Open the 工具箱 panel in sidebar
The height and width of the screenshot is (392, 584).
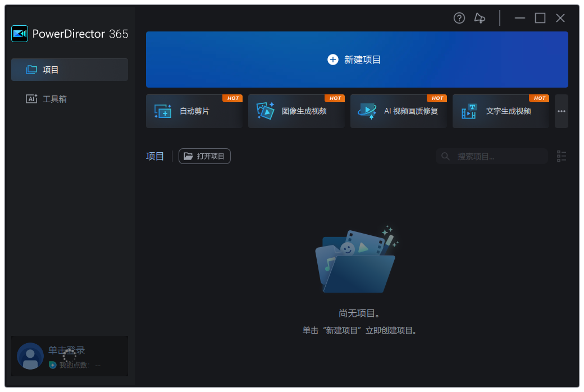69,98
